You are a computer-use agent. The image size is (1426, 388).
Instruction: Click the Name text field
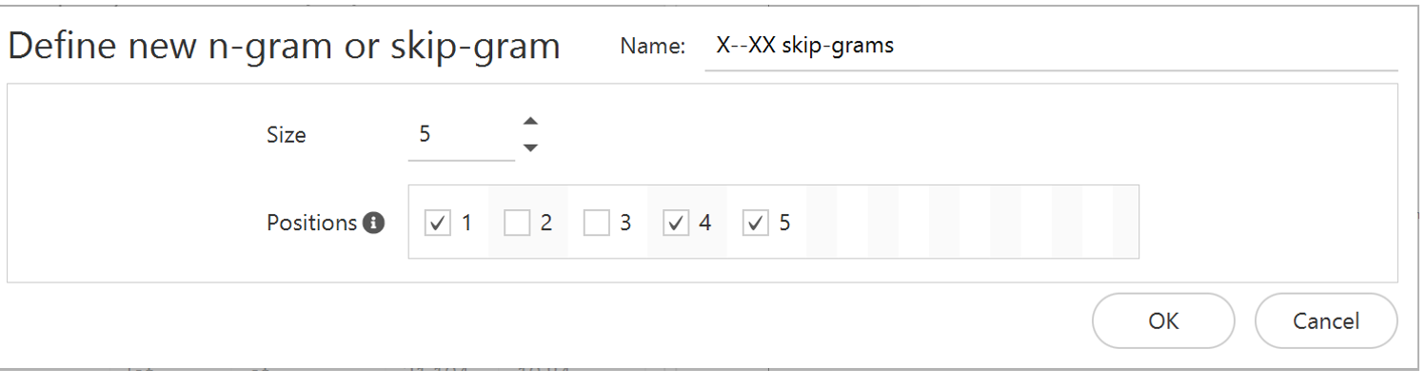pyautogui.click(x=1047, y=46)
